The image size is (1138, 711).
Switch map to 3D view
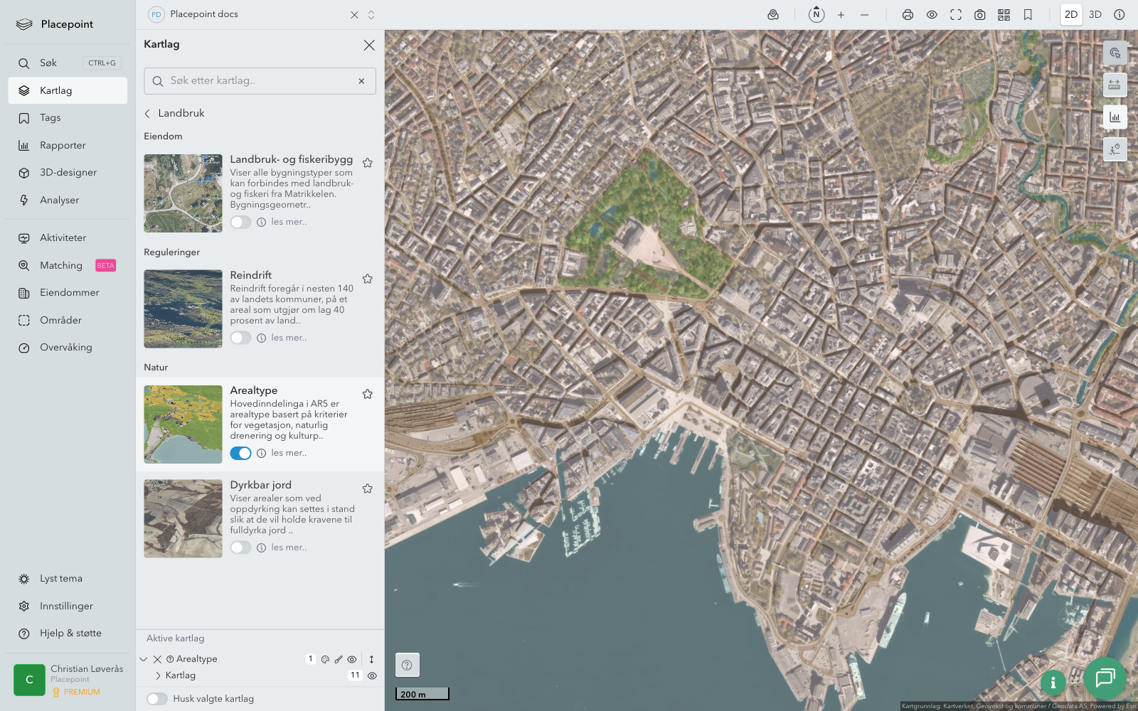coord(1095,14)
